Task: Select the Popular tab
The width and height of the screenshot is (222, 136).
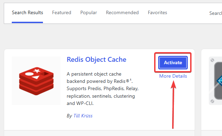Action: [x=89, y=12]
